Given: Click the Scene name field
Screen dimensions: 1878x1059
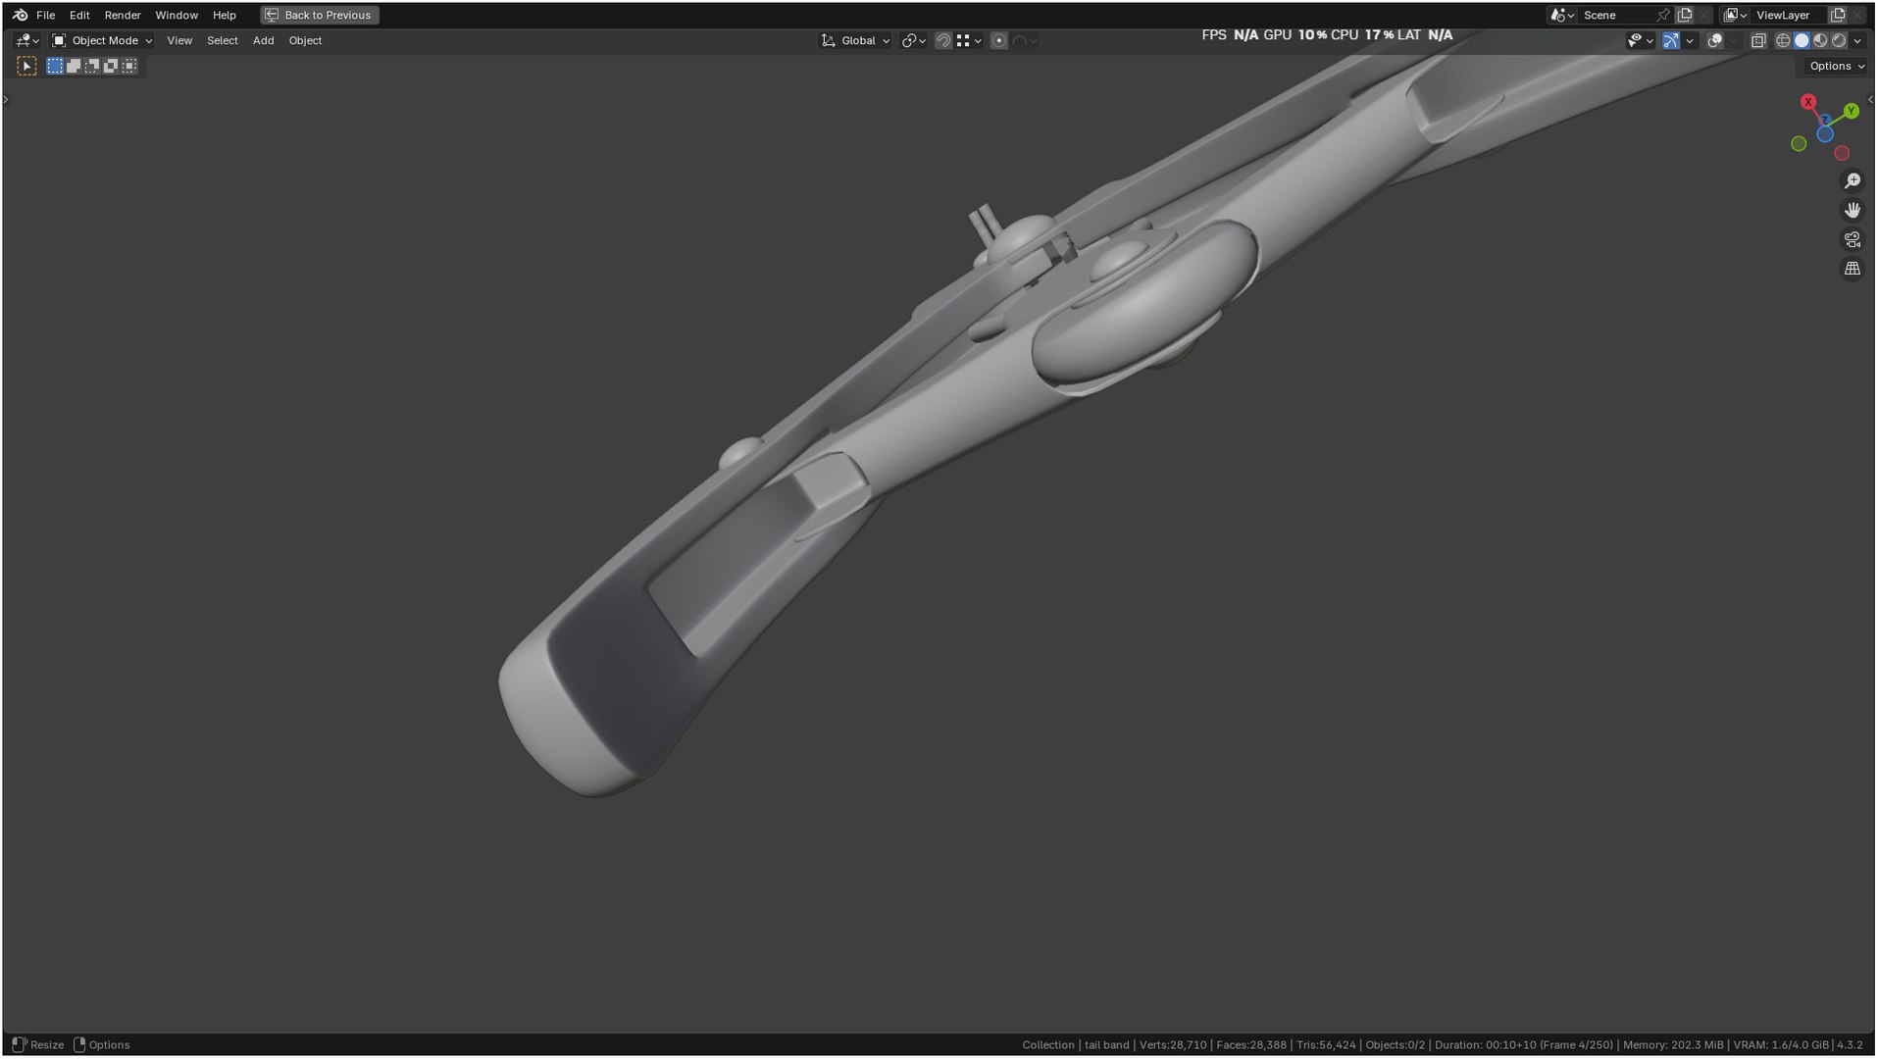Looking at the screenshot, I should tap(1615, 15).
